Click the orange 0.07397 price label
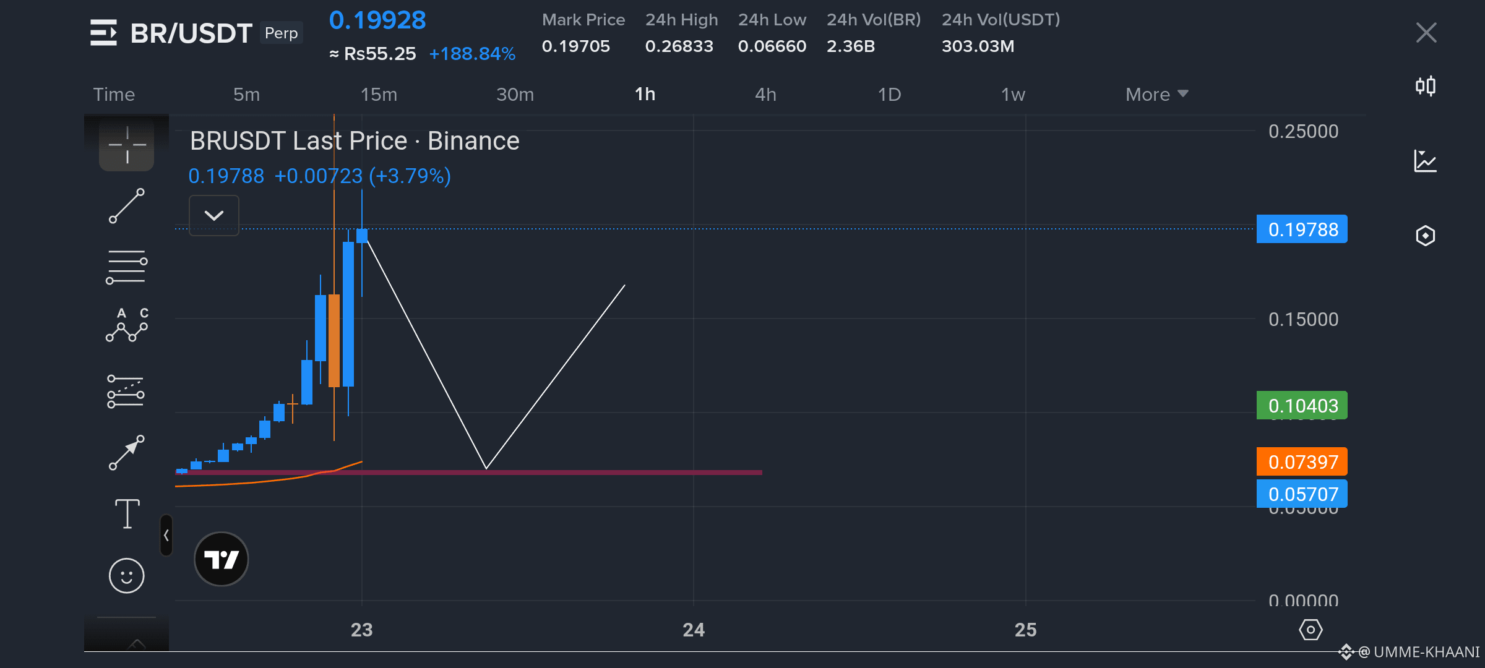The height and width of the screenshot is (668, 1485). [1302, 462]
